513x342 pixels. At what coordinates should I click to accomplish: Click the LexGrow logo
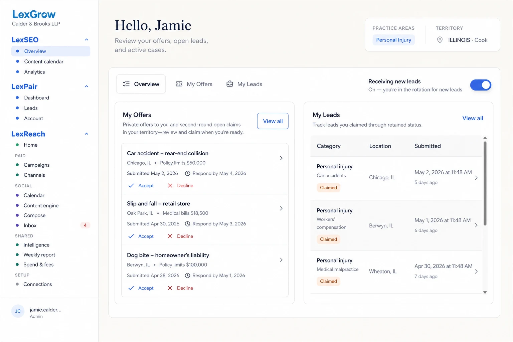(34, 14)
